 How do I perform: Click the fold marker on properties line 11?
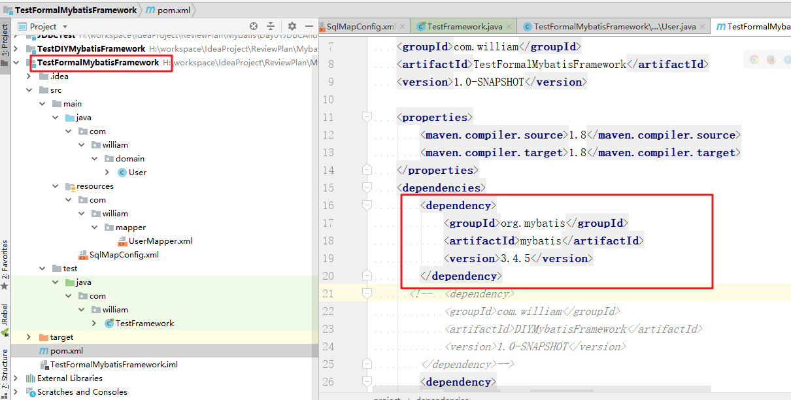tap(367, 117)
